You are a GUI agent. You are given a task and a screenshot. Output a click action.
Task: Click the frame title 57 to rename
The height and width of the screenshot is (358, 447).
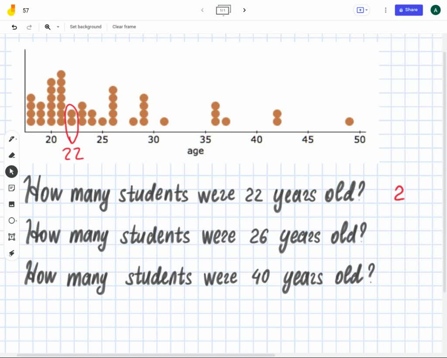click(x=26, y=10)
